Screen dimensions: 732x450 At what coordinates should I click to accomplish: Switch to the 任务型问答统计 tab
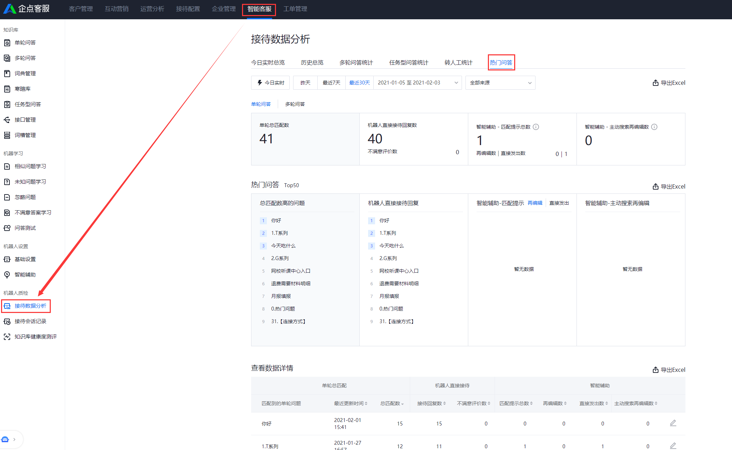tap(409, 62)
